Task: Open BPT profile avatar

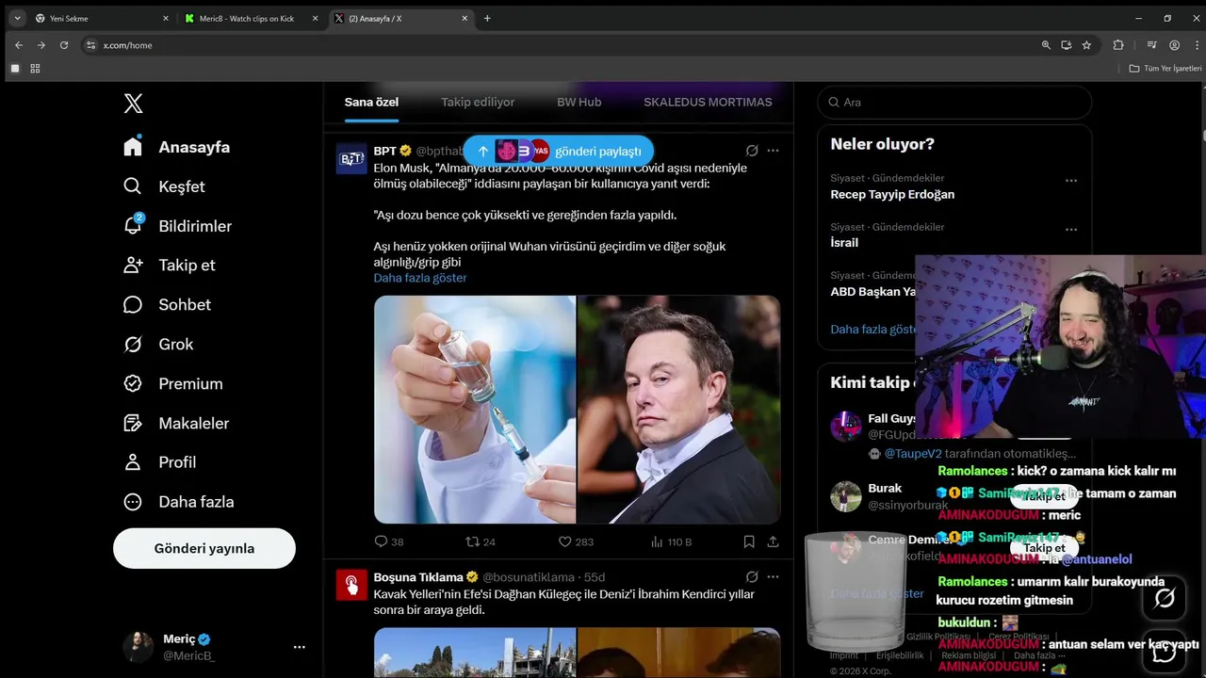Action: point(351,159)
